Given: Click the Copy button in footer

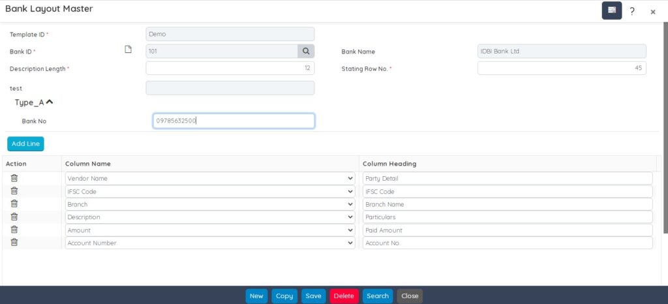Looking at the screenshot, I should [284, 296].
